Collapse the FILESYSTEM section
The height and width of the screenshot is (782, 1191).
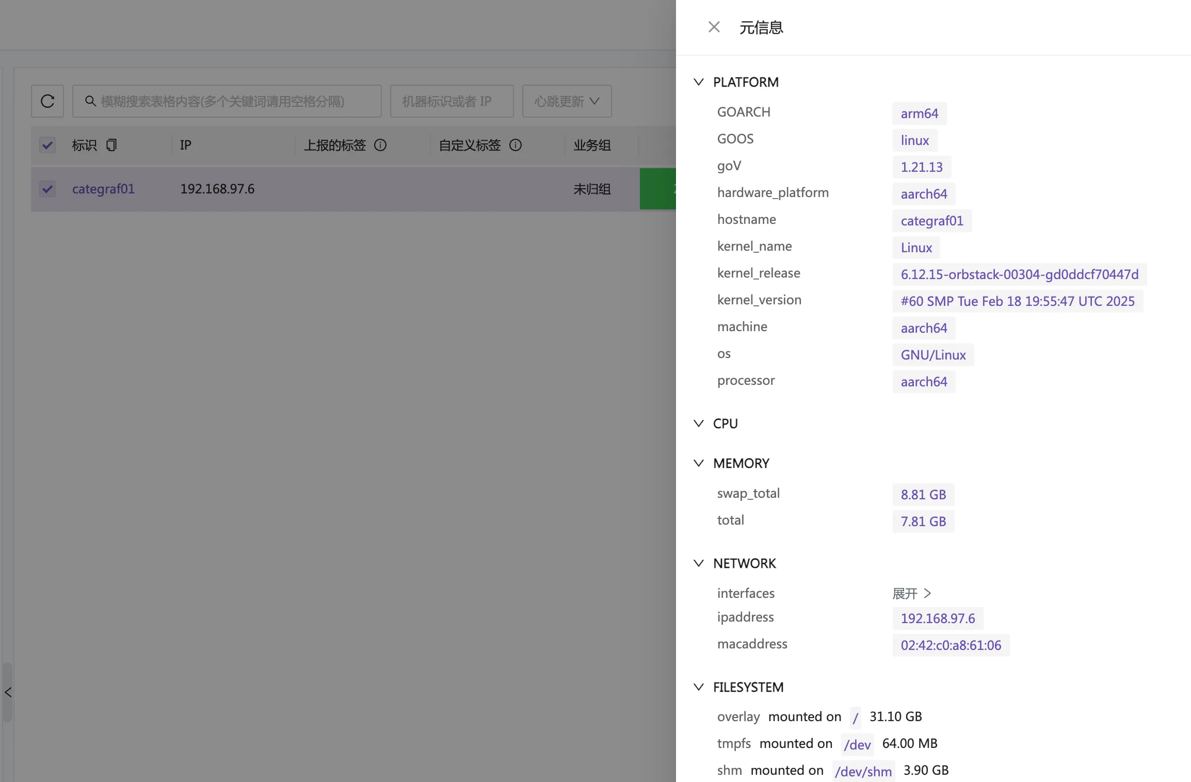click(699, 687)
